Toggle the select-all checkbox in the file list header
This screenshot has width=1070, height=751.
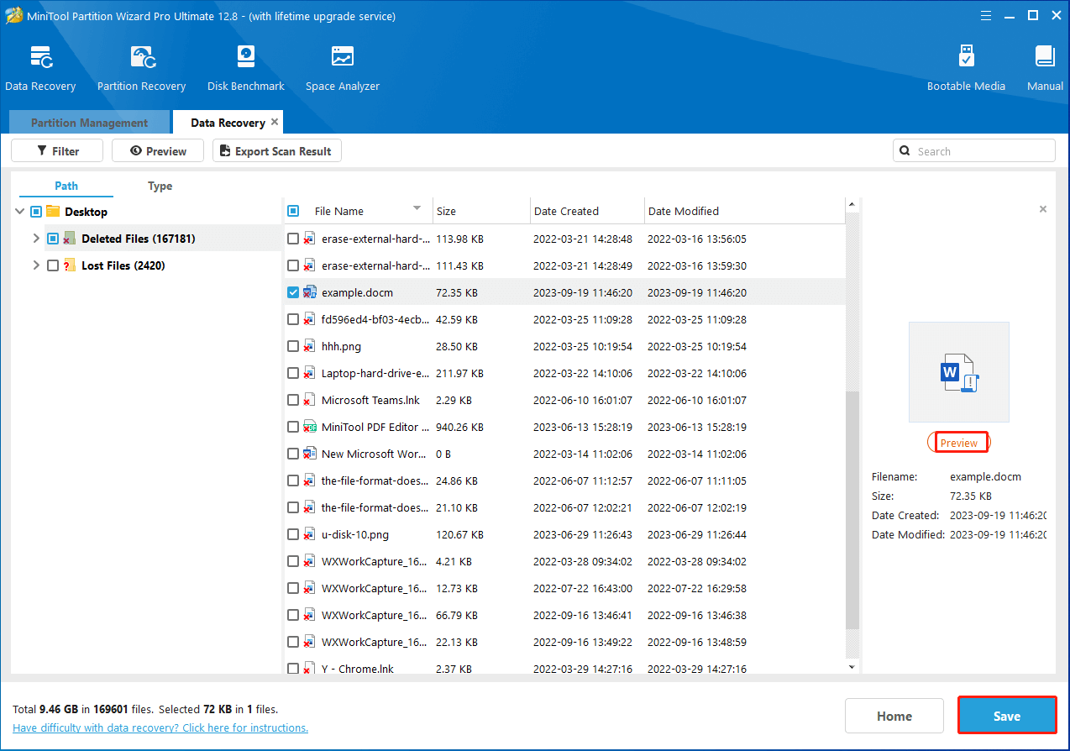pyautogui.click(x=293, y=211)
